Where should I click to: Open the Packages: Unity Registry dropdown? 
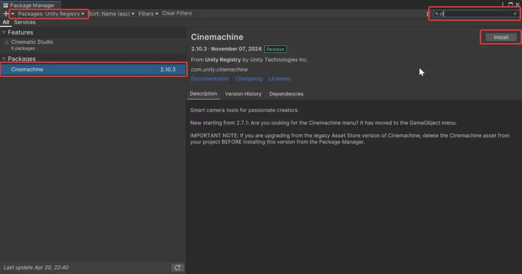click(x=51, y=14)
